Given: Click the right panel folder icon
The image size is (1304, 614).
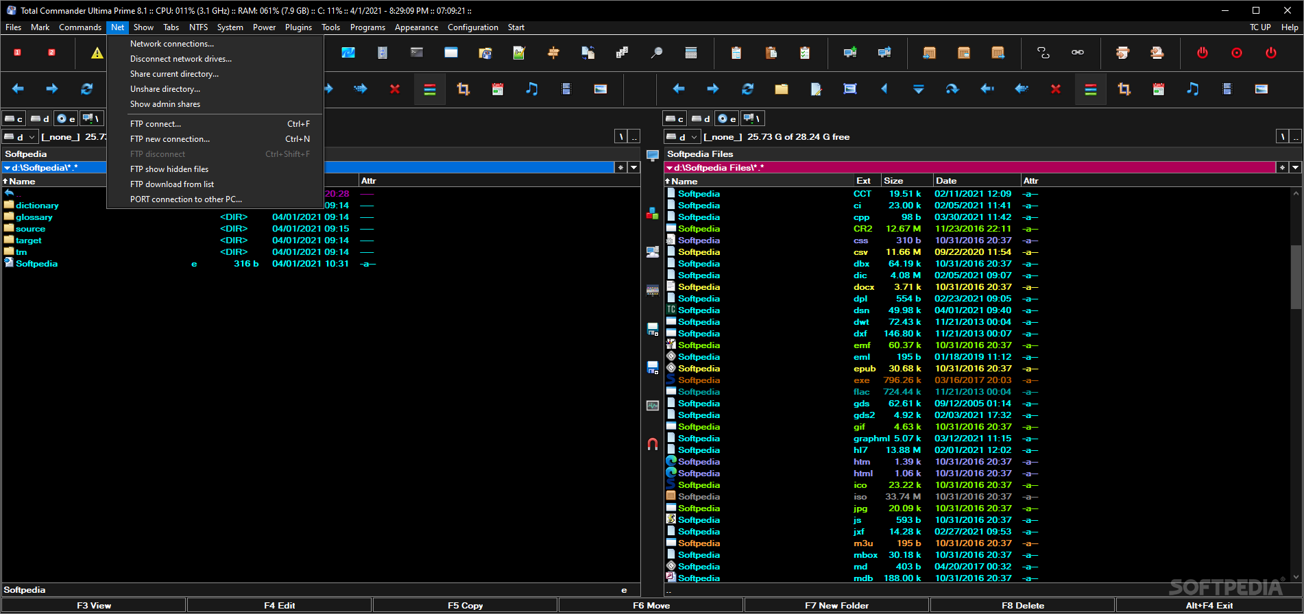Looking at the screenshot, I should 782,89.
